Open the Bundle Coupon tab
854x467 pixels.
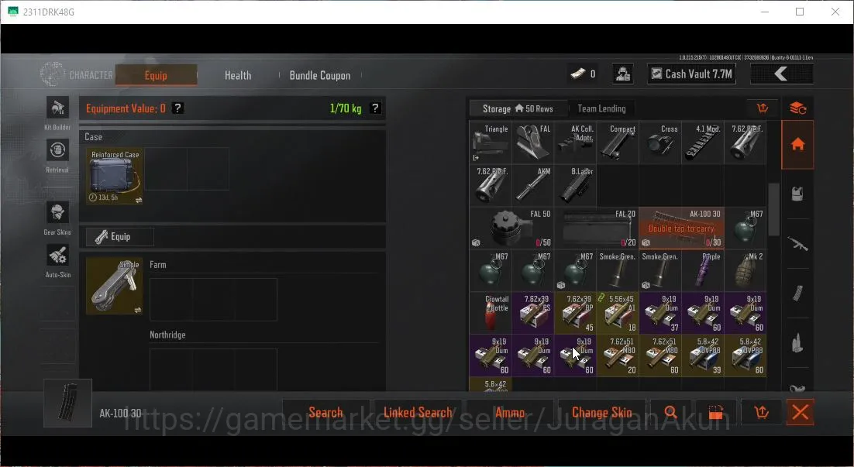pos(320,75)
